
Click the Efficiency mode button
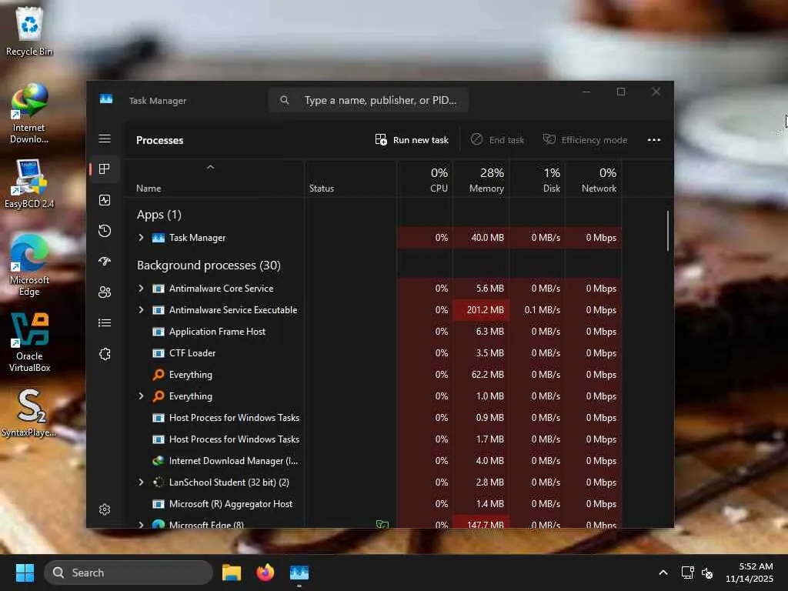coord(585,140)
